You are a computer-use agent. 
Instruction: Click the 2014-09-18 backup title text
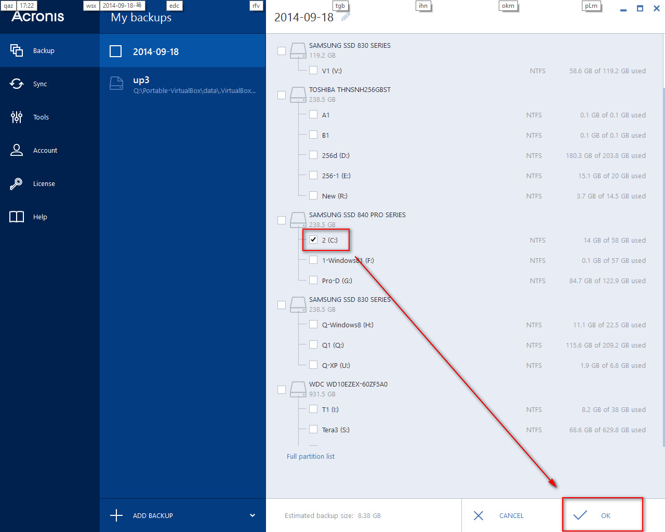pyautogui.click(x=304, y=17)
